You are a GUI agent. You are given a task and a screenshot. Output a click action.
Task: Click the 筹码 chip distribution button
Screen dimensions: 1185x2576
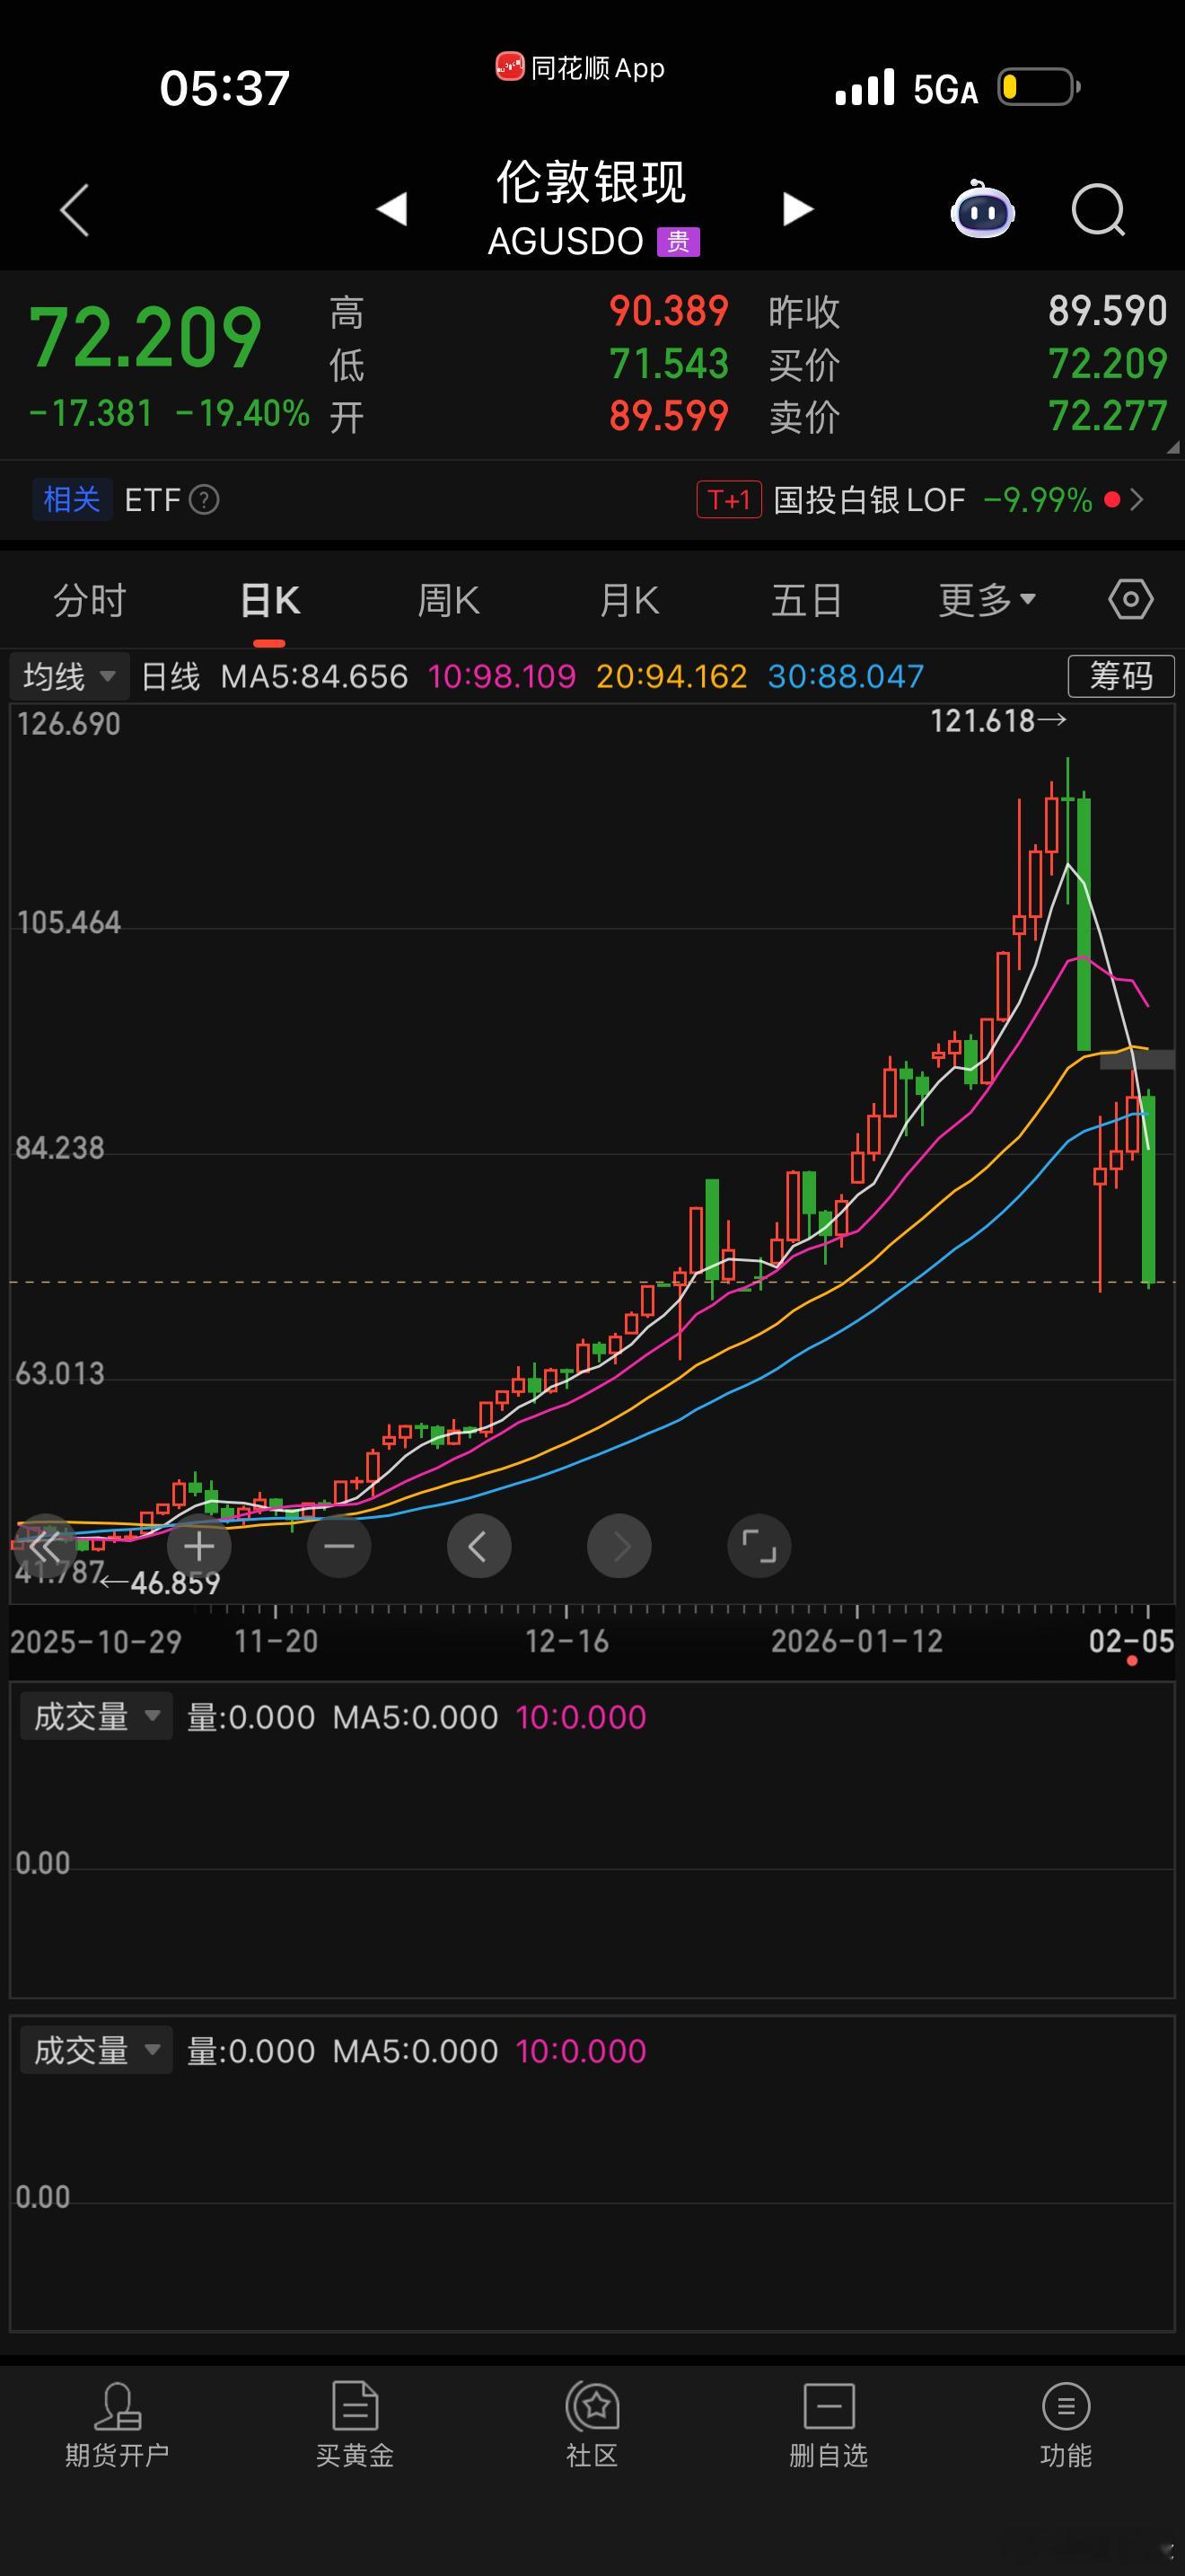tap(1121, 676)
